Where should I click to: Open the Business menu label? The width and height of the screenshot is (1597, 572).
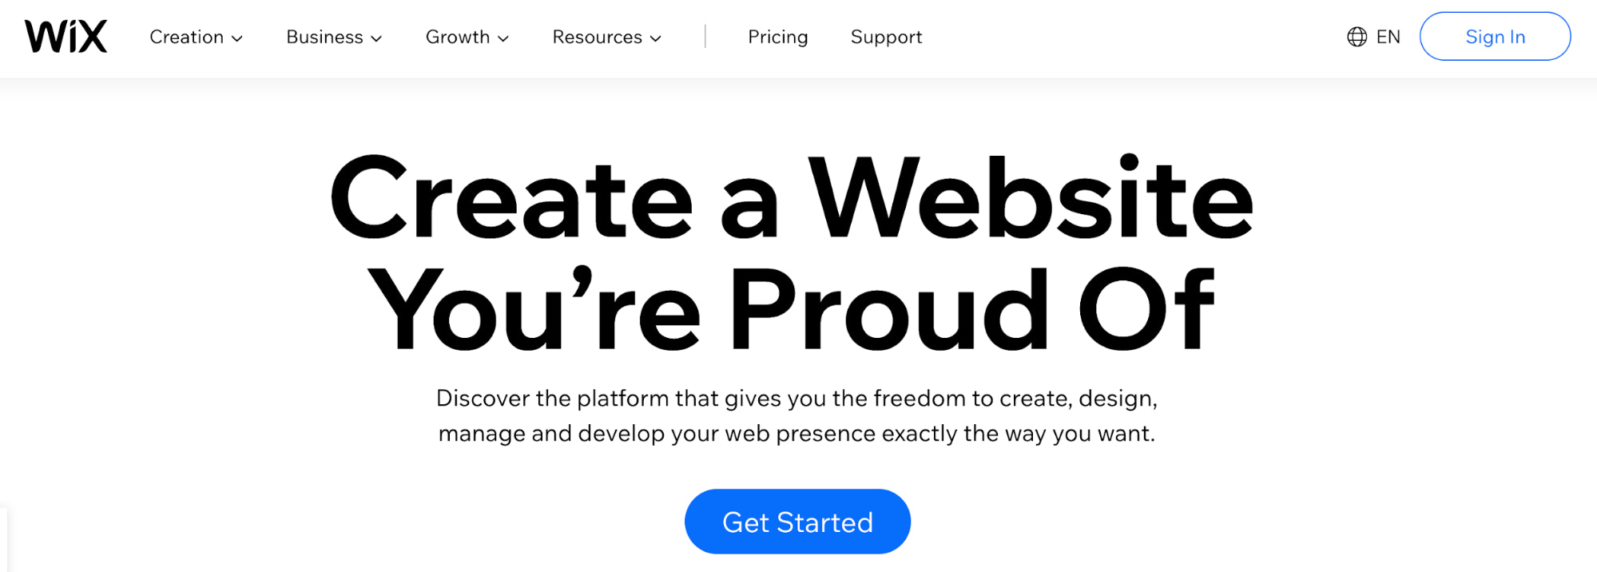324,37
